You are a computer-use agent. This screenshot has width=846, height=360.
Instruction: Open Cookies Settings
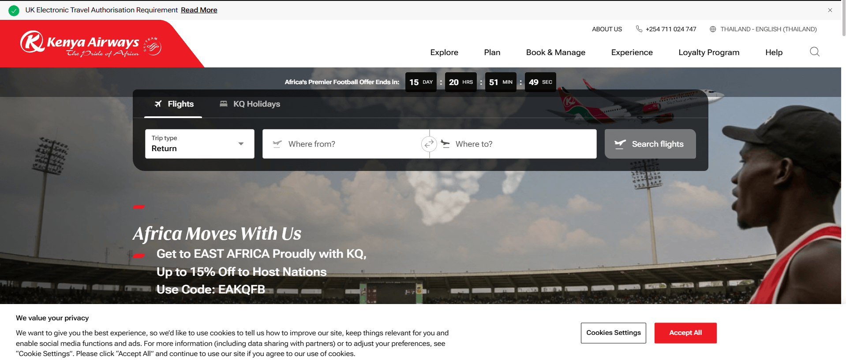point(613,333)
